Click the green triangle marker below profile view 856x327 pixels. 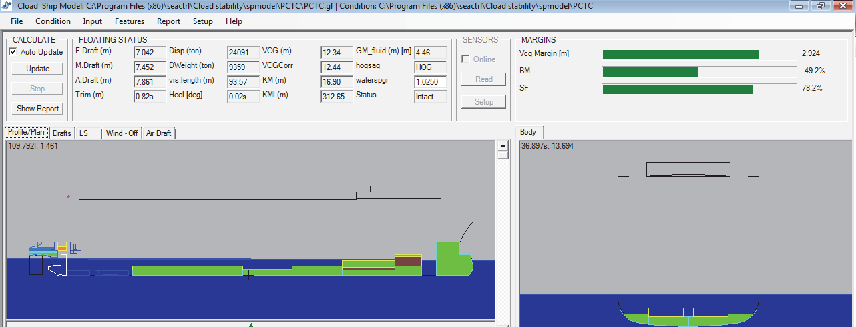click(251, 325)
